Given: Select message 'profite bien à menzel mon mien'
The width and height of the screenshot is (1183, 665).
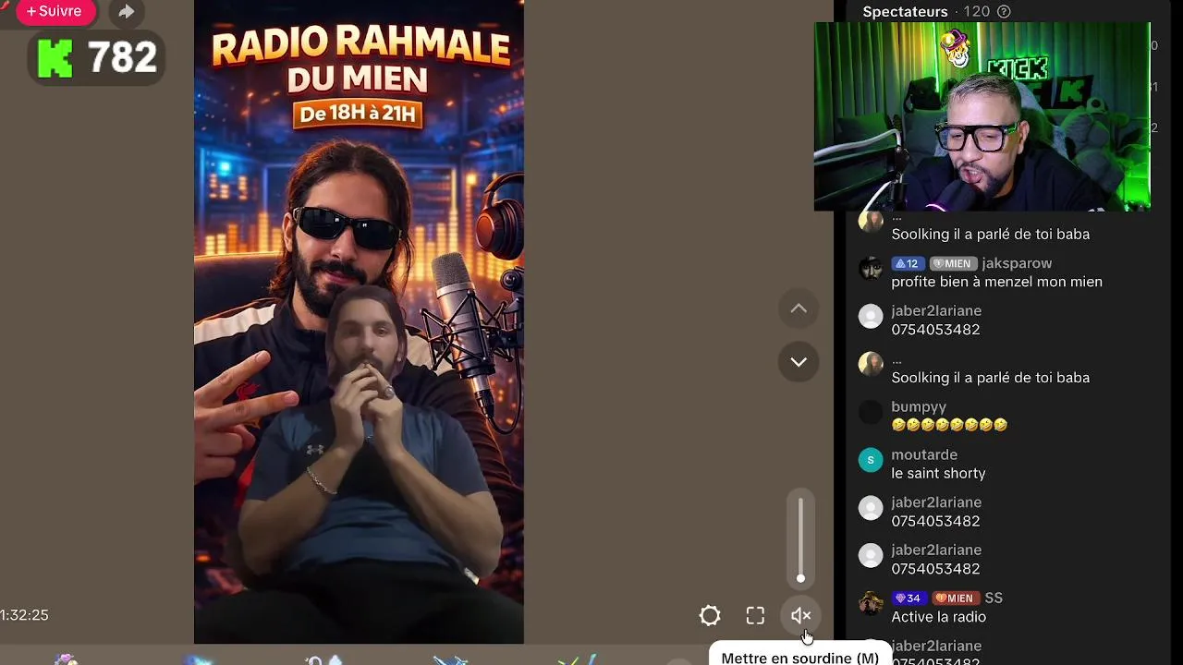Looking at the screenshot, I should (x=996, y=282).
